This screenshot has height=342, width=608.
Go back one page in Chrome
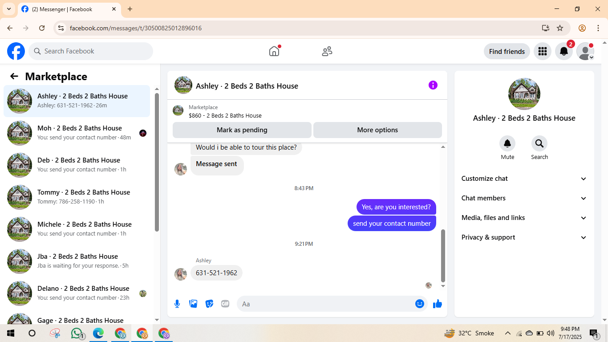tap(10, 28)
